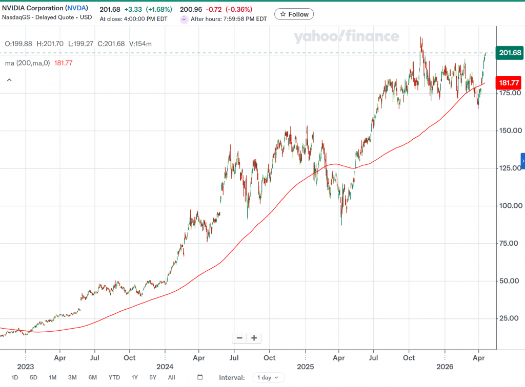The width and height of the screenshot is (525, 387).
Task: Follow NVIDIA with the star button
Action: point(294,14)
